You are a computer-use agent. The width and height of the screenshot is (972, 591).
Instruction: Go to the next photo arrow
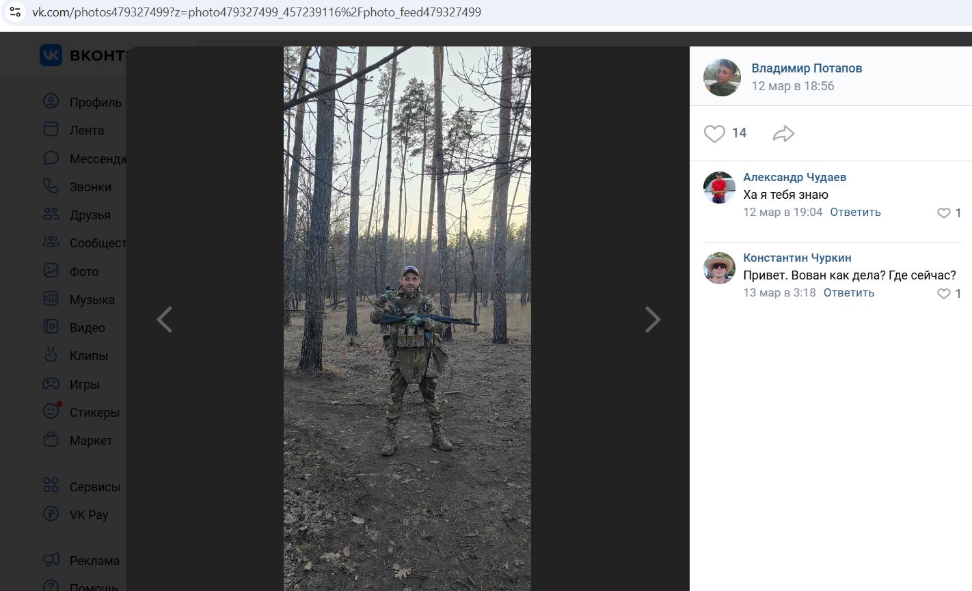click(x=653, y=319)
